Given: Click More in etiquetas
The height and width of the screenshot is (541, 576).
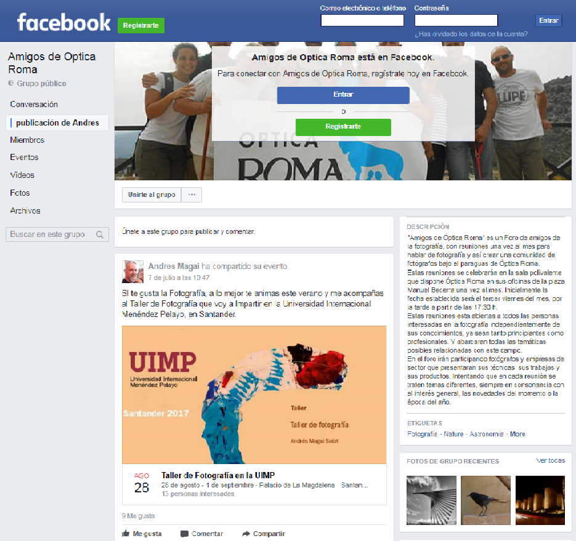Looking at the screenshot, I should coord(517,434).
